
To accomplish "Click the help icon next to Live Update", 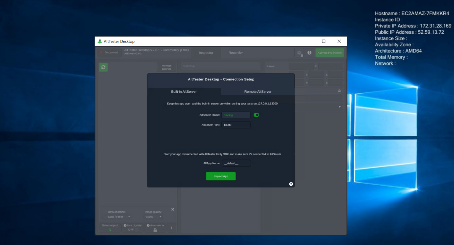I will (x=125, y=225).
